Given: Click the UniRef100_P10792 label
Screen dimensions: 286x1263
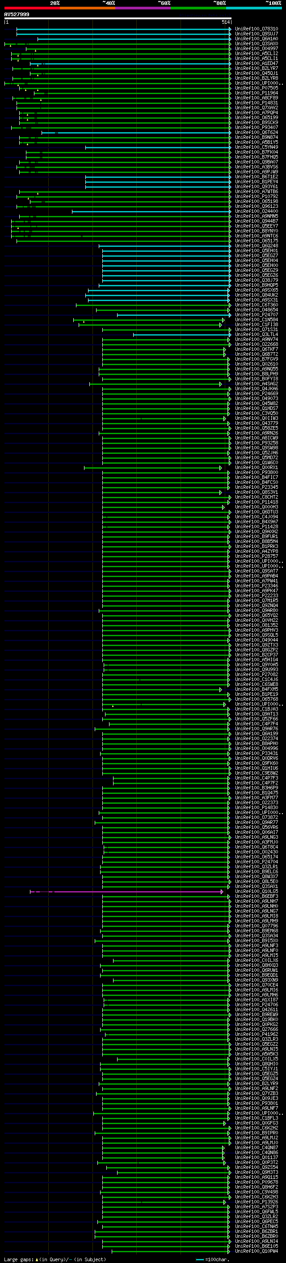Looking at the screenshot, I should click(x=257, y=197).
